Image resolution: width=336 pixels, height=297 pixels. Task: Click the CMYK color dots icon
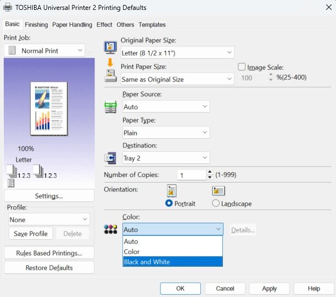pos(110,229)
